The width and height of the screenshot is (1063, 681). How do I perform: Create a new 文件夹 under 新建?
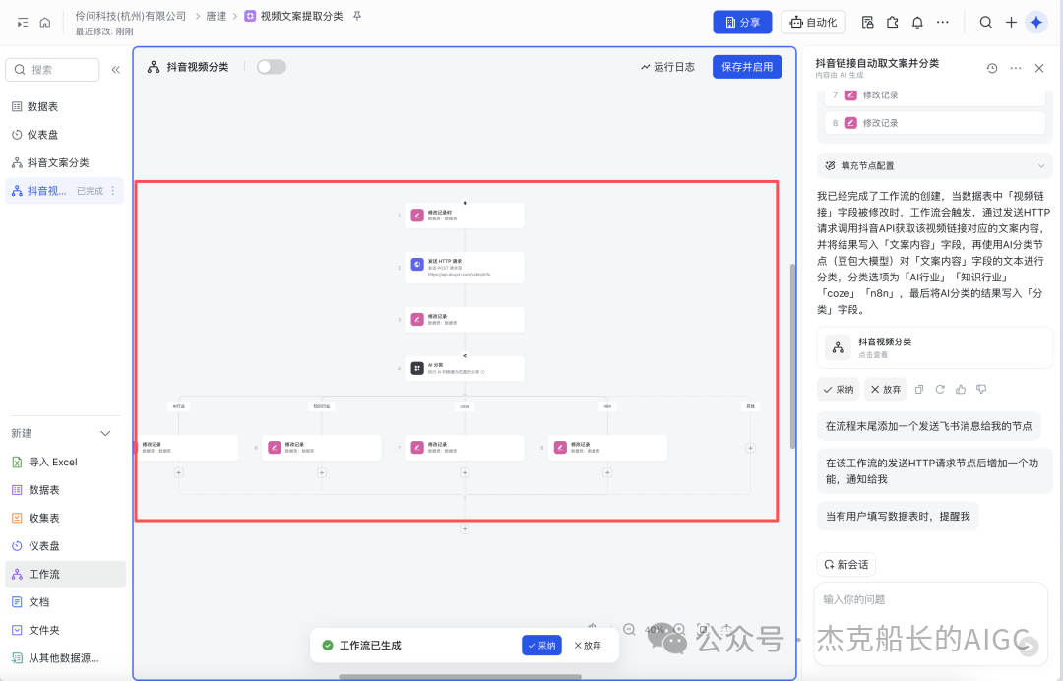(x=65, y=630)
